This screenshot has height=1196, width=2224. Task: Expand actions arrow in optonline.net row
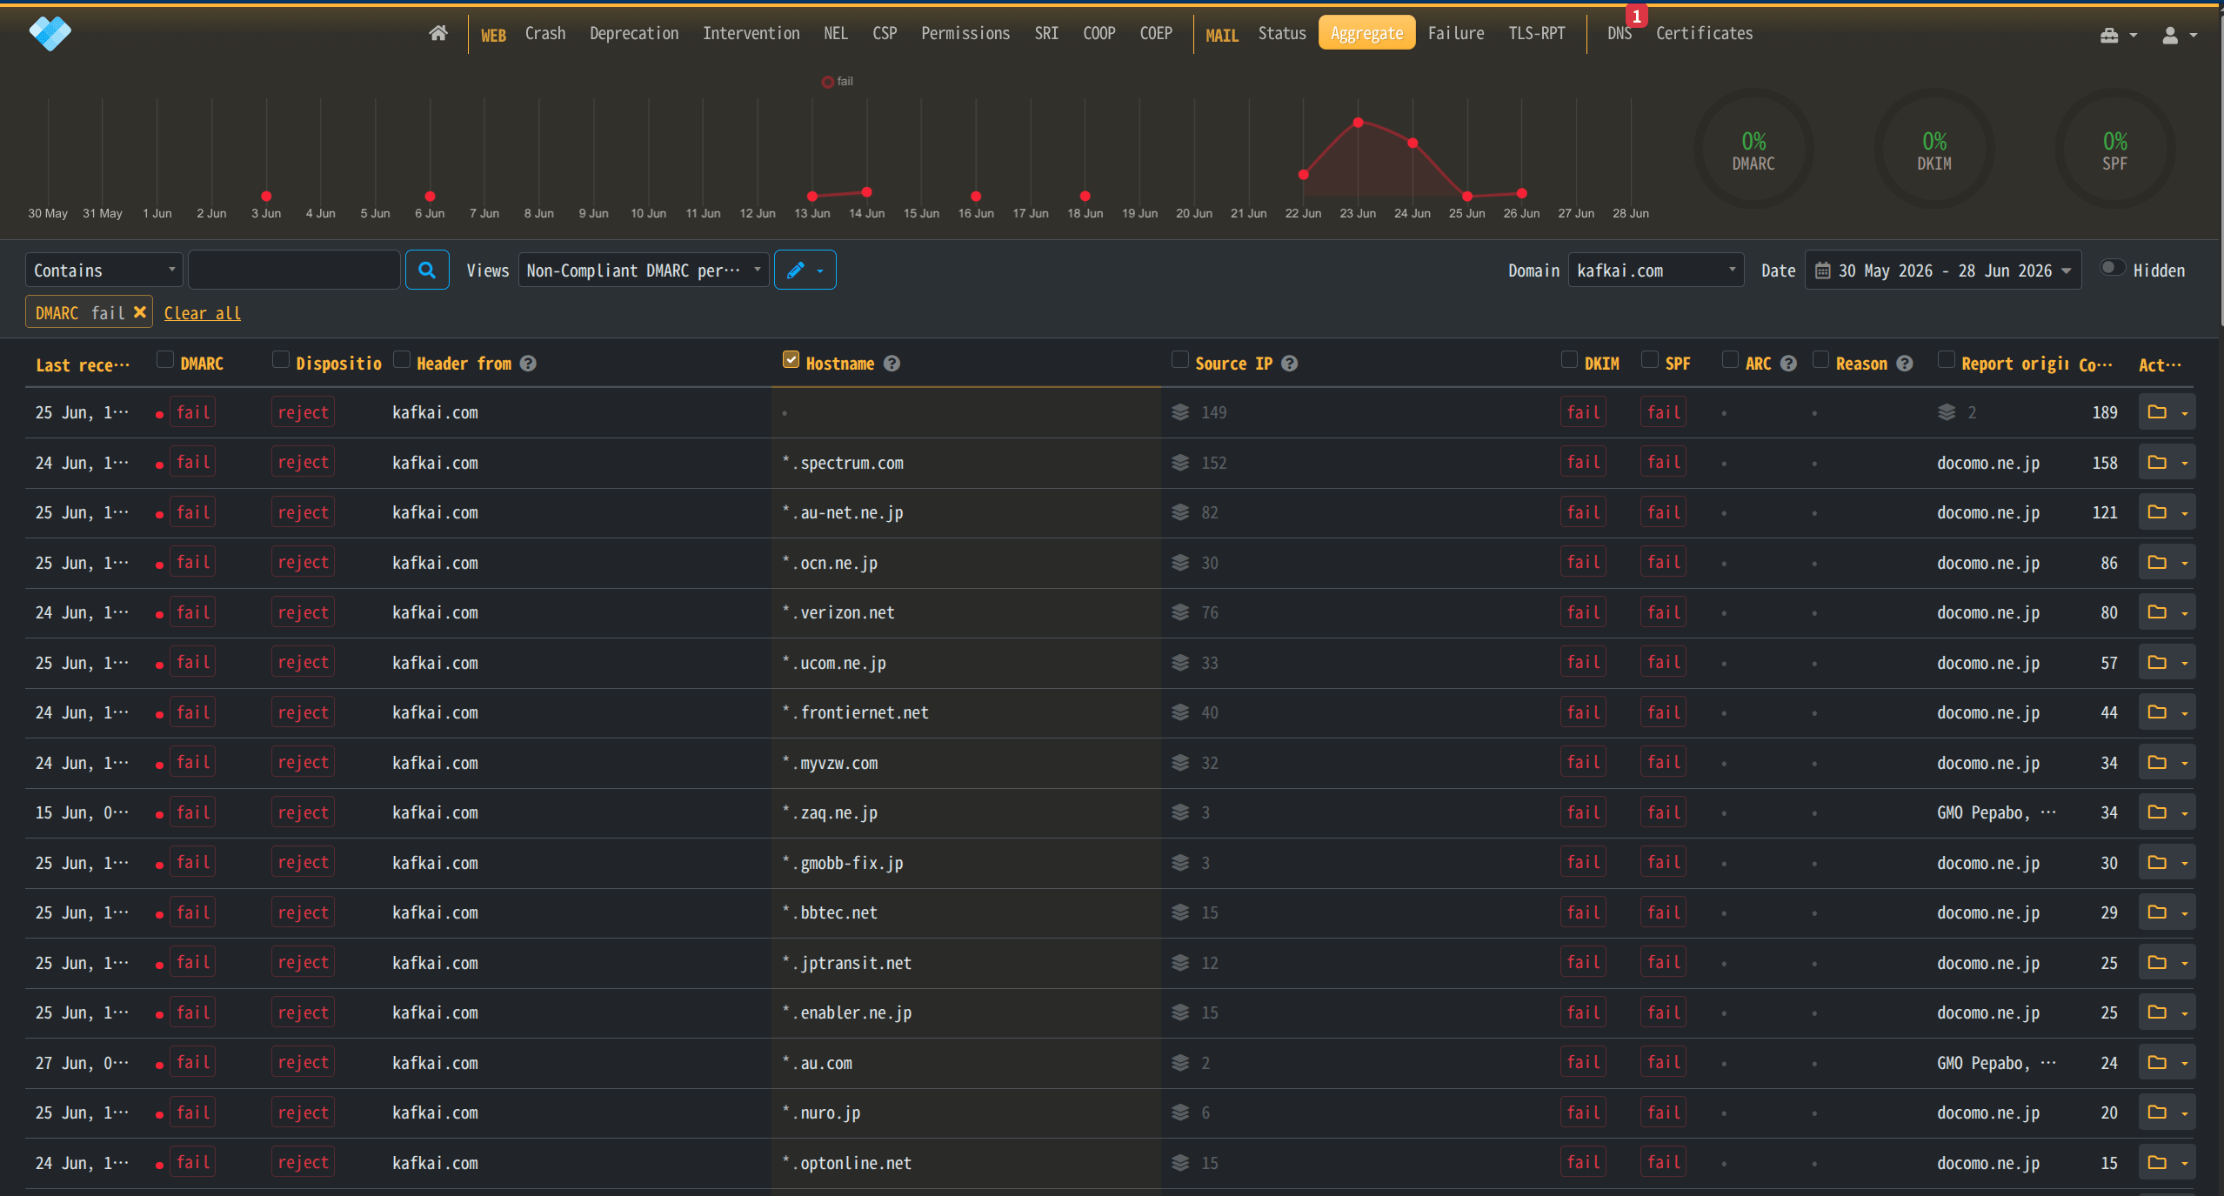(x=2185, y=1164)
